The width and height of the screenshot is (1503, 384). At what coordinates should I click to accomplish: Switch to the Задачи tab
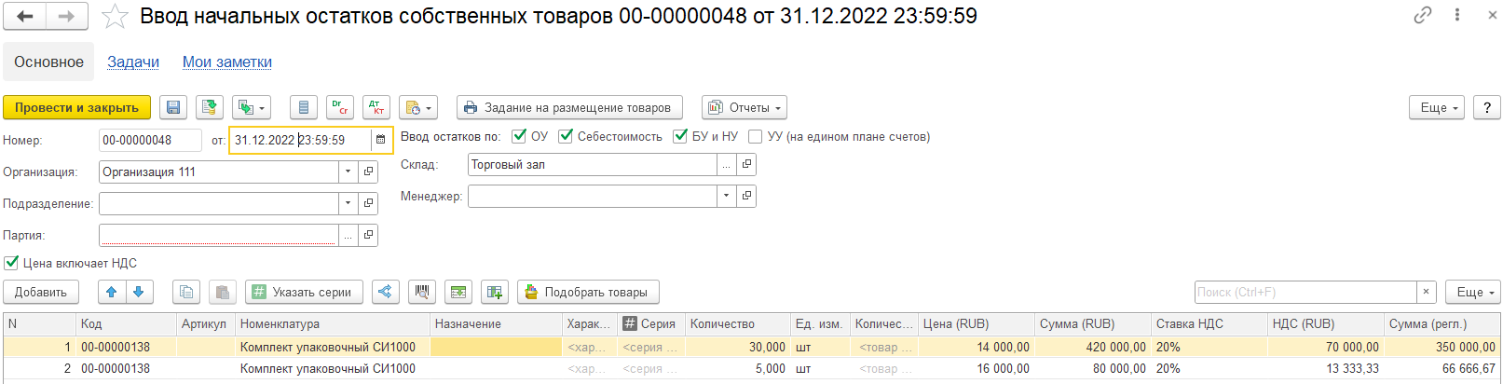[x=133, y=62]
